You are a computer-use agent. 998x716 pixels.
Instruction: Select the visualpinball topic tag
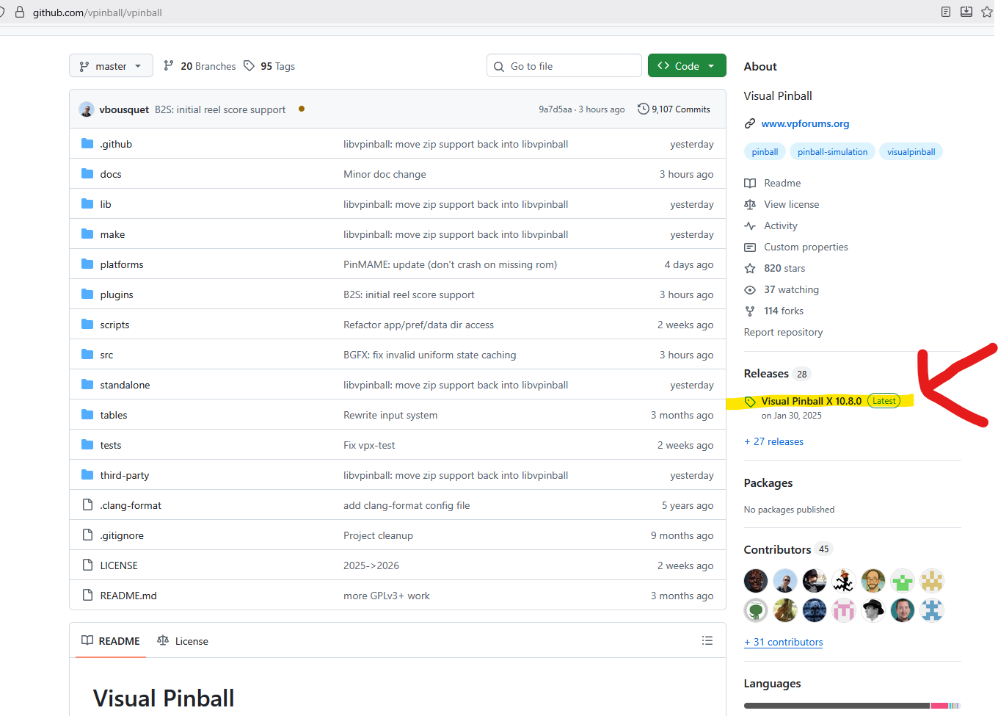click(911, 152)
